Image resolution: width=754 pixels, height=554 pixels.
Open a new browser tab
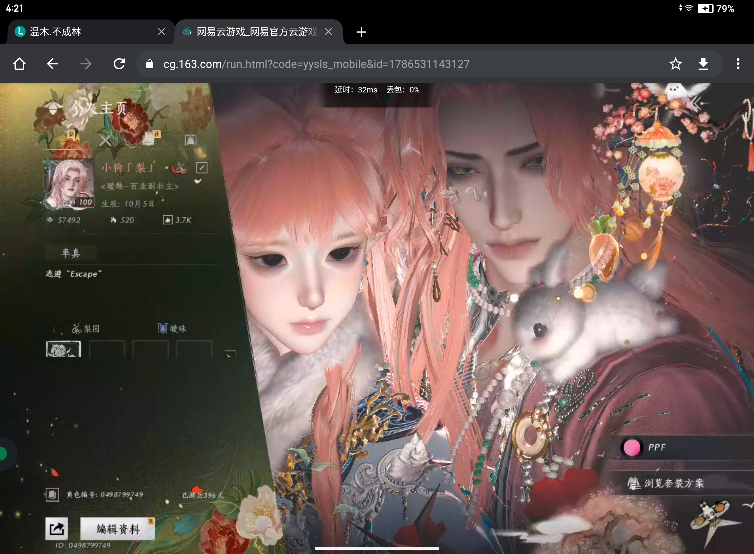(361, 32)
